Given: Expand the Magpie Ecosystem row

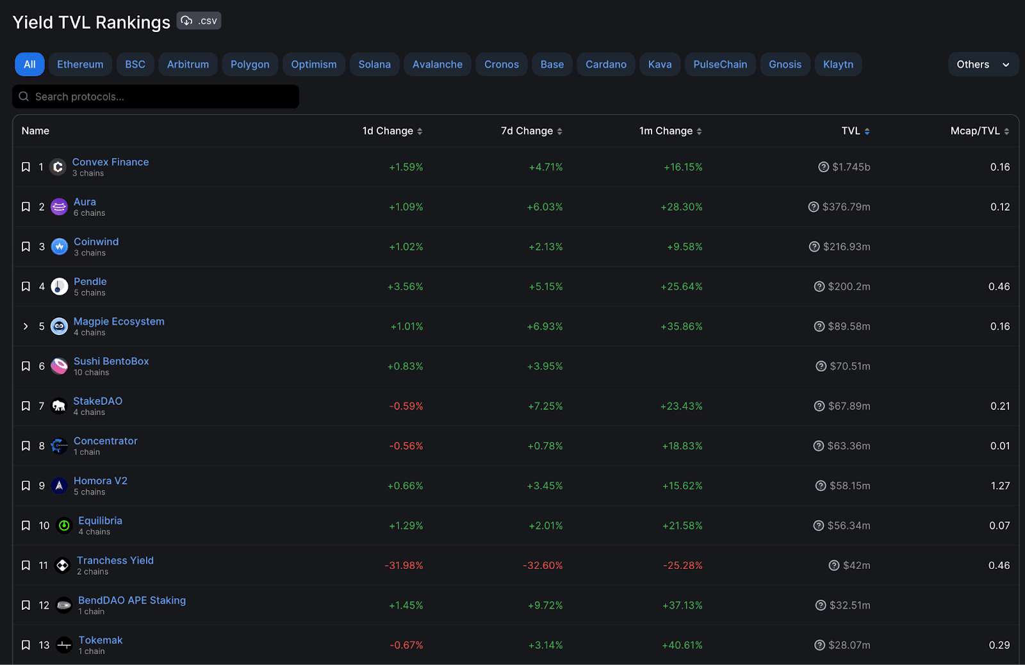Looking at the screenshot, I should (x=26, y=326).
